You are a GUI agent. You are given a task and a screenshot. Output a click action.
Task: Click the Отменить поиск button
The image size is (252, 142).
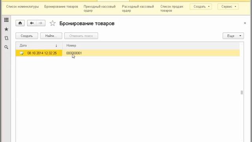tap(81, 36)
